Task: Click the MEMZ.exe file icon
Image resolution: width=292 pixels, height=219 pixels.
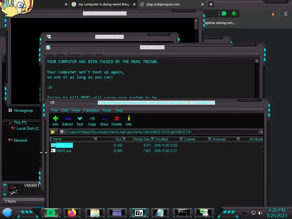Action: click(53, 151)
